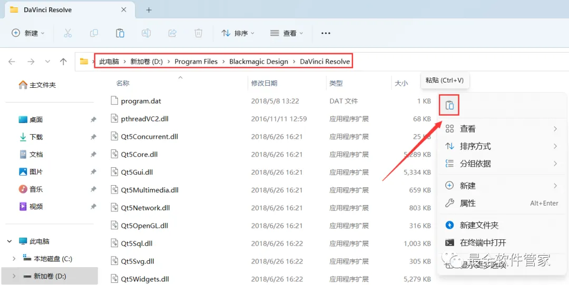Open the three-dot more options menu

tap(326, 33)
